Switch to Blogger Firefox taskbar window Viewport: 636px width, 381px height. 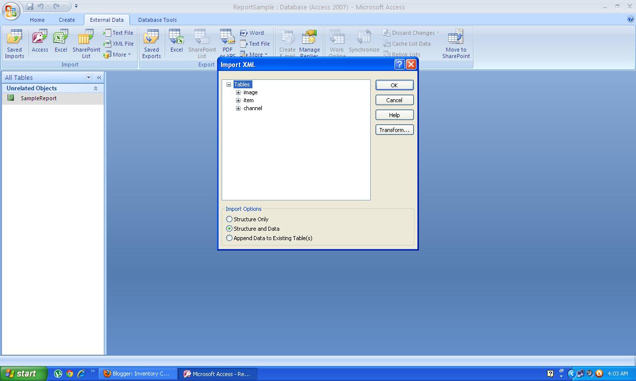137,374
